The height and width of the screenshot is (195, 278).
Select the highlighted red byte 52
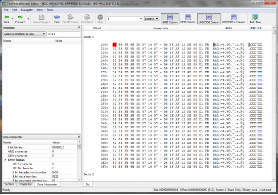(115, 44)
